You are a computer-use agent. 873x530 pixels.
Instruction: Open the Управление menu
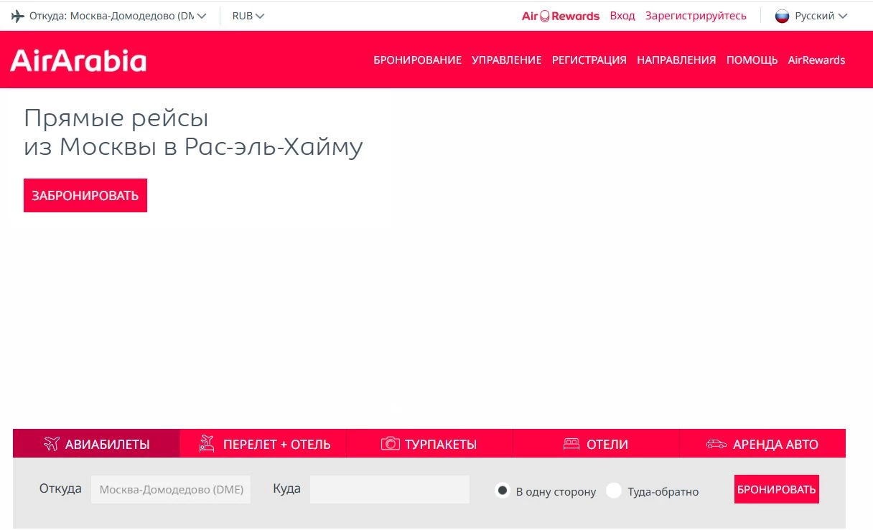tap(507, 60)
